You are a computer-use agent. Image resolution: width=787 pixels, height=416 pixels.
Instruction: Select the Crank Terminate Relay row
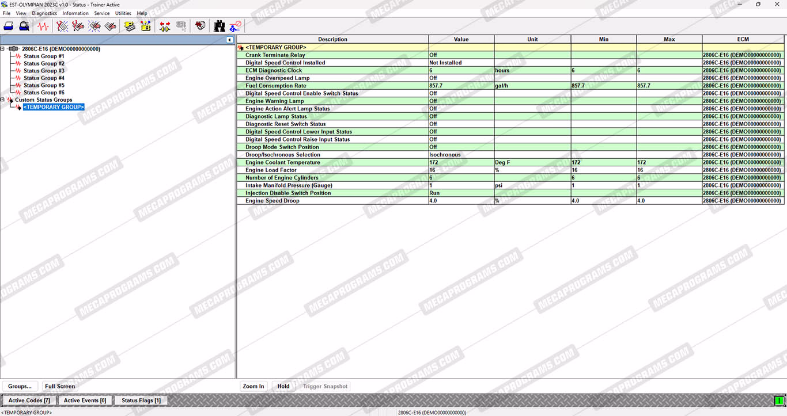pyautogui.click(x=510, y=55)
